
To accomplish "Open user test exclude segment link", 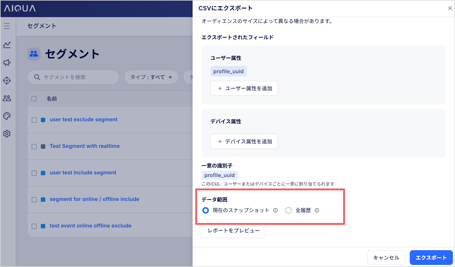I will click(83, 119).
